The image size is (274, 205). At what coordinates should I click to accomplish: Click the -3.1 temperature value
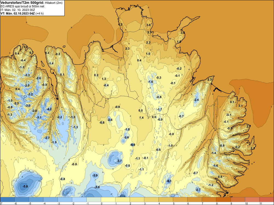point(39,117)
